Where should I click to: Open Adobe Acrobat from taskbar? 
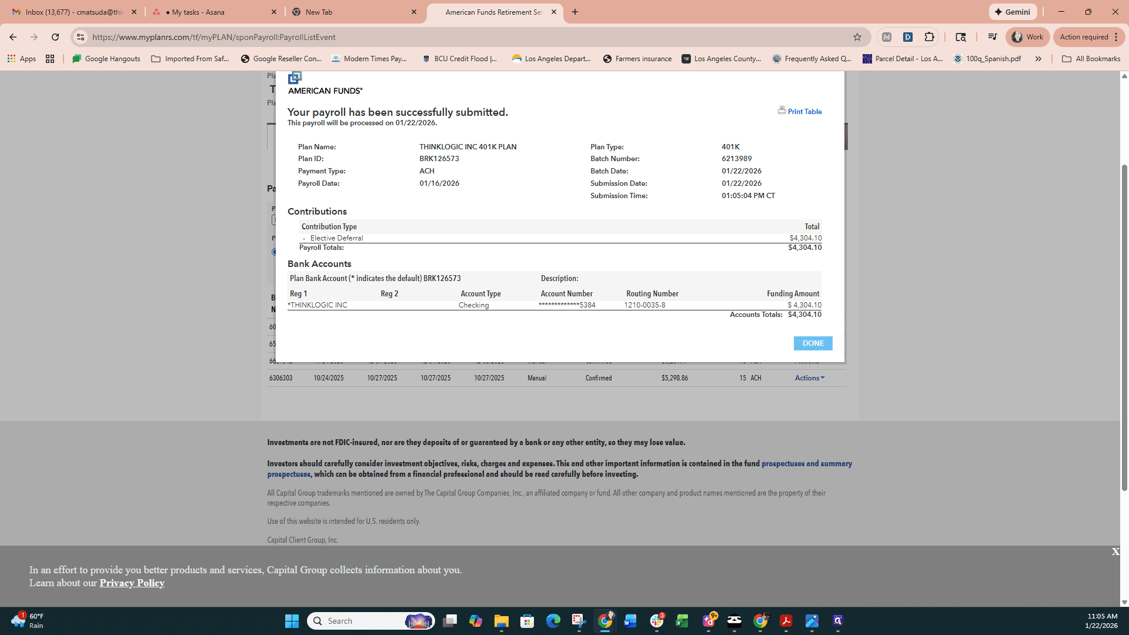tap(786, 621)
